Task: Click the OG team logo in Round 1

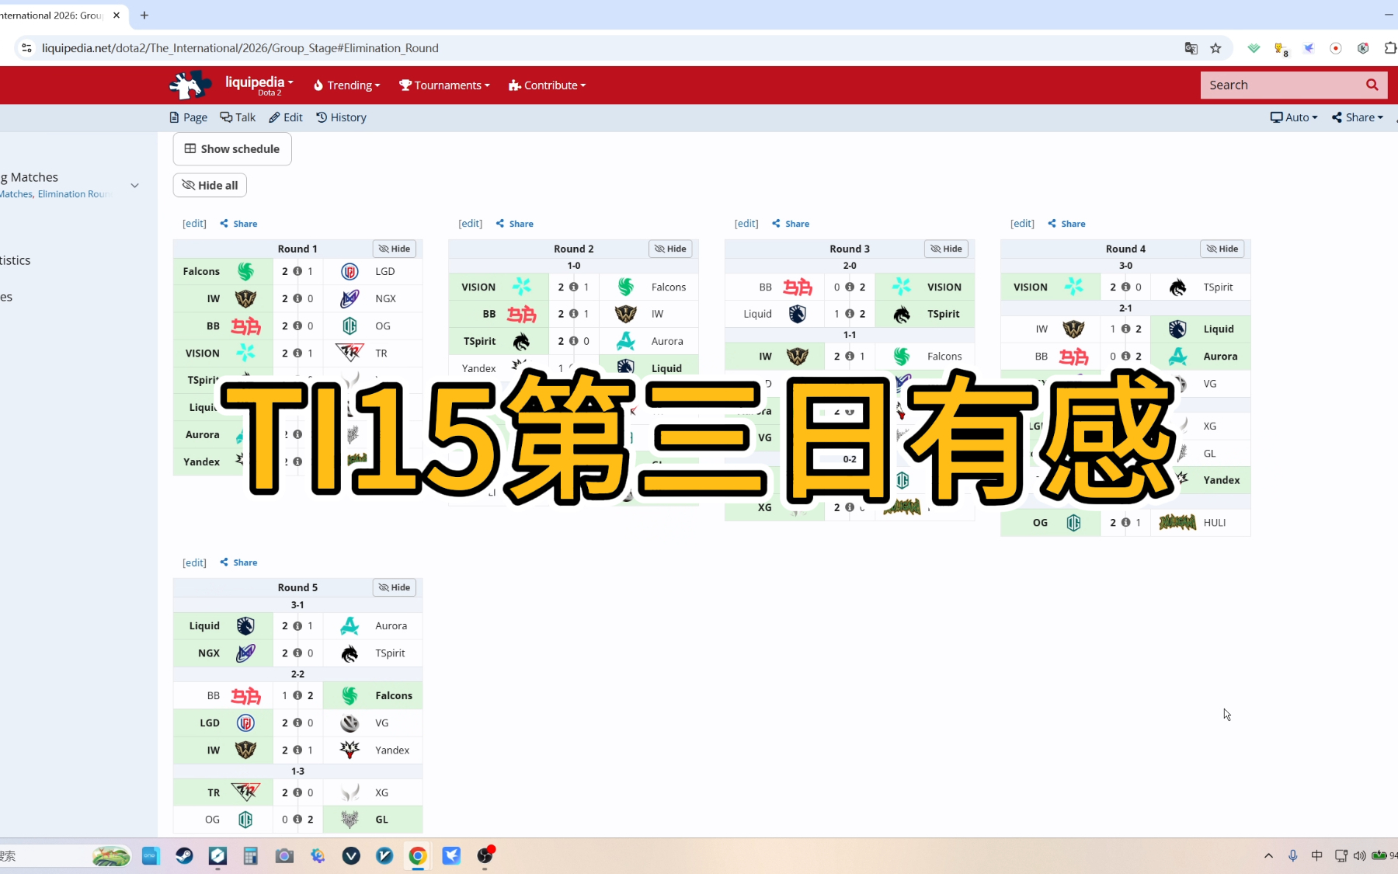Action: [349, 326]
